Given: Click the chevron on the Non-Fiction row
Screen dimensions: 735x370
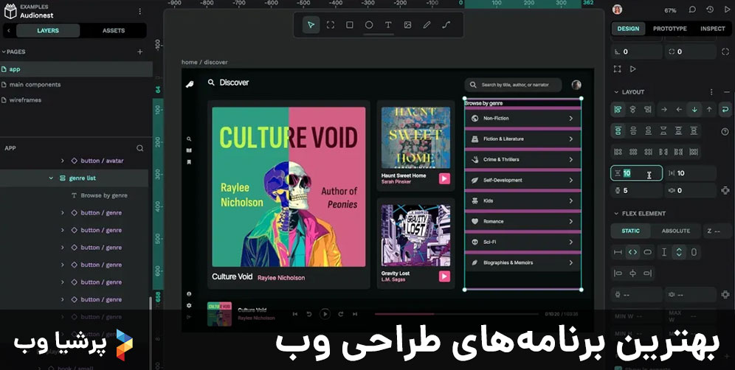Looking at the screenshot, I should [571, 118].
